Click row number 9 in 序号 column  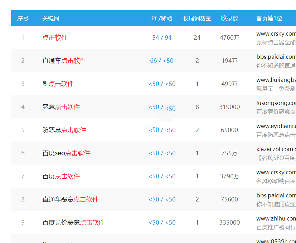point(23,222)
